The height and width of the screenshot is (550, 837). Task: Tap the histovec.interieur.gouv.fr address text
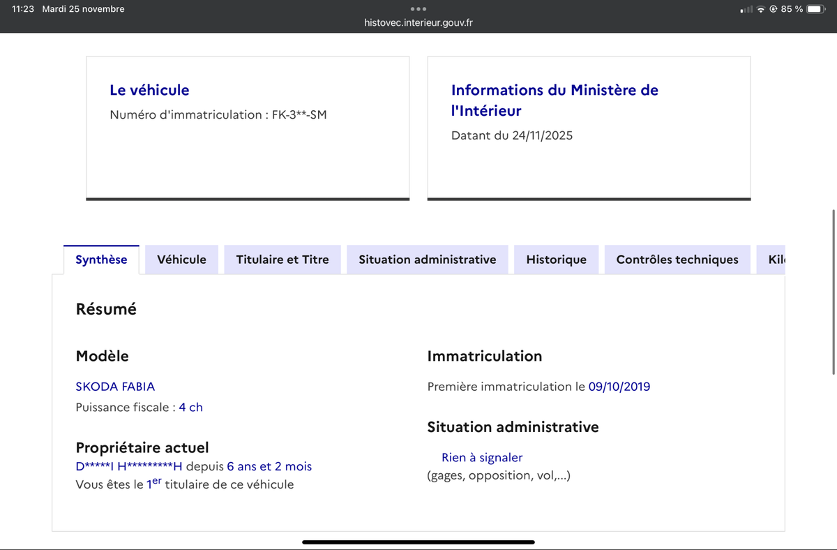pyautogui.click(x=418, y=22)
